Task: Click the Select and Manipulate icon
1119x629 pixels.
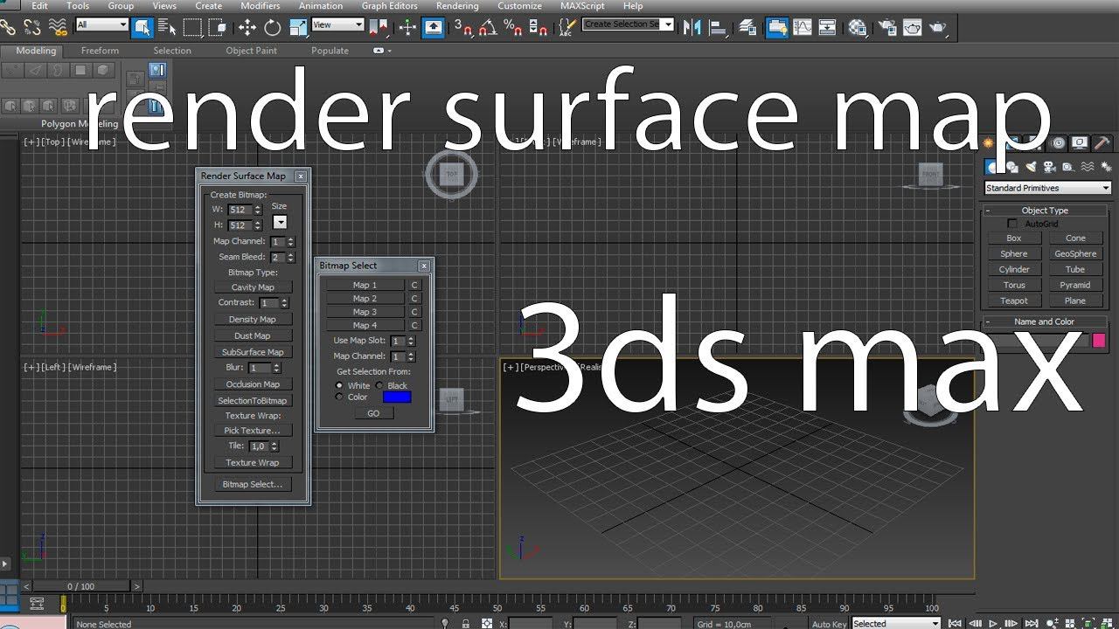Action: pyautogui.click(x=408, y=27)
